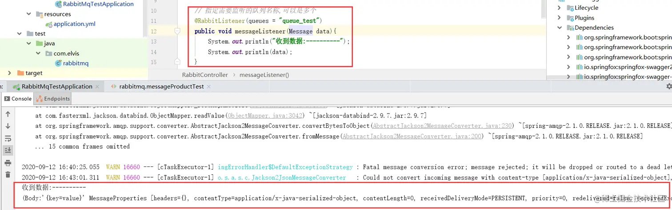
Task: Open the ObjectMapper.java:3042 stack trace link
Action: (x=265, y=115)
